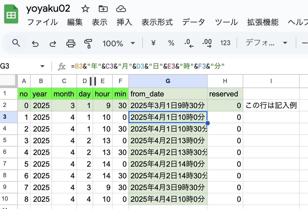The height and width of the screenshot is (209, 308).
Task: Click cell この行は記入例
Action: click(271, 106)
